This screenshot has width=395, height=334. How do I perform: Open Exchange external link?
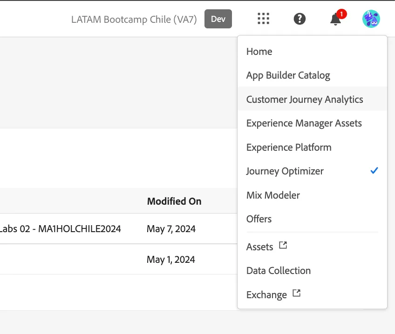(312, 294)
